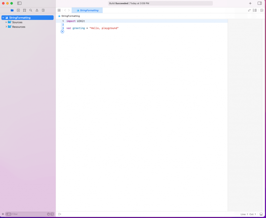Toggle the bottom debug area
This screenshot has height=218, width=266.
[261, 214]
